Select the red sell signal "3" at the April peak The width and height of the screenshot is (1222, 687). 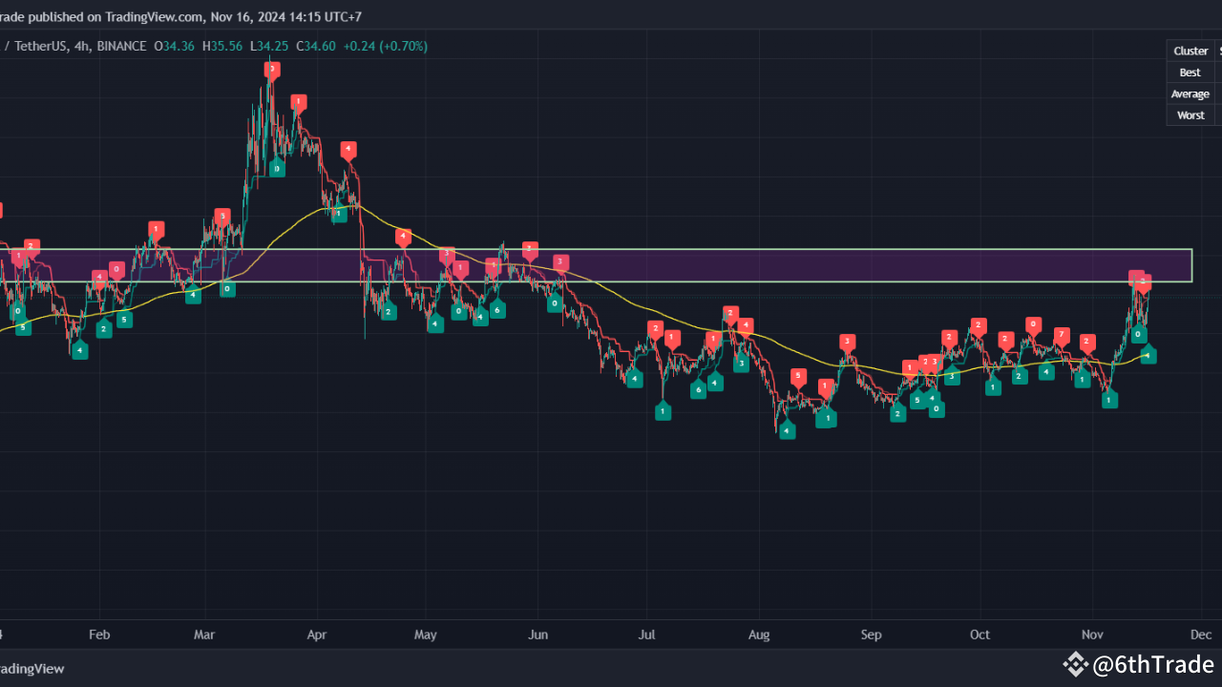pyautogui.click(x=271, y=67)
